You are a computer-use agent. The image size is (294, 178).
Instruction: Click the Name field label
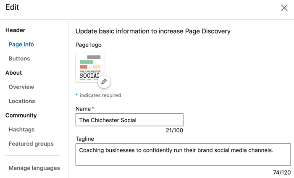coord(83,109)
